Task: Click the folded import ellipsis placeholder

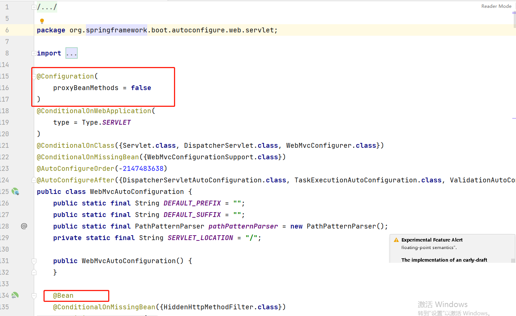Action: [71, 53]
